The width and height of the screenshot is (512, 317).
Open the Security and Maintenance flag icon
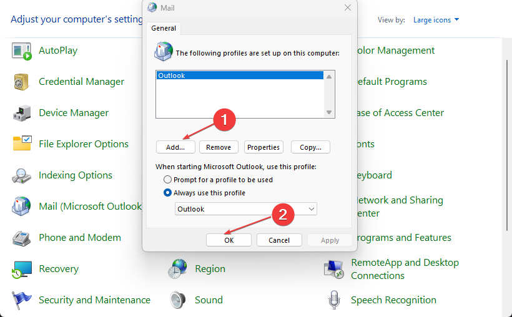tap(22, 300)
